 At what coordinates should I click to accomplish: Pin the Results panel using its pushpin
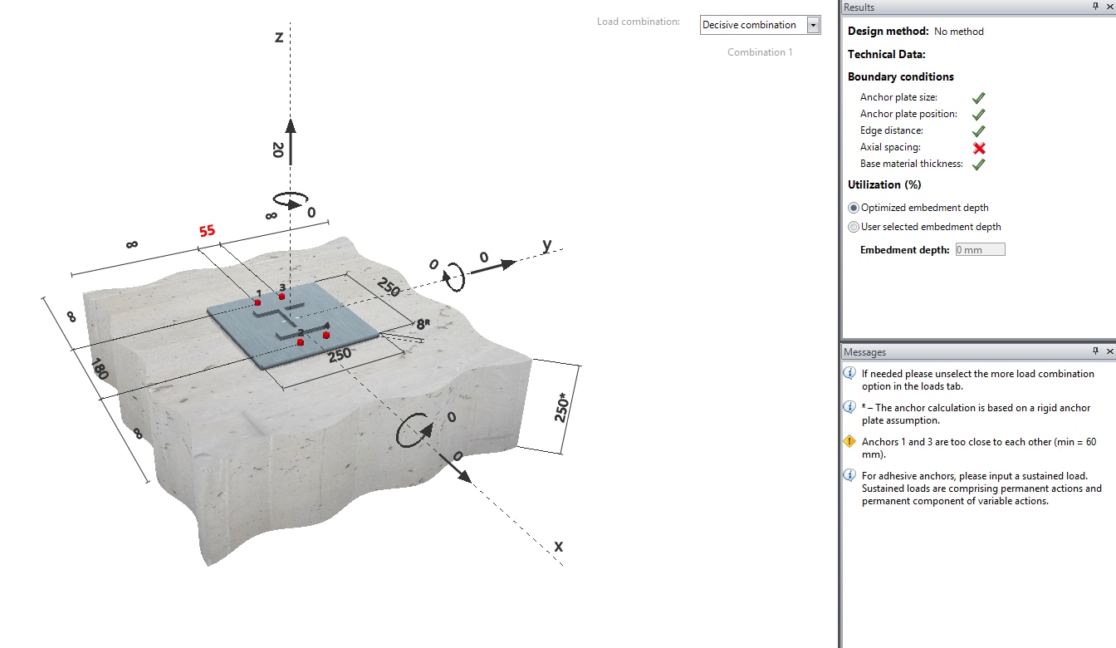coord(1097,7)
